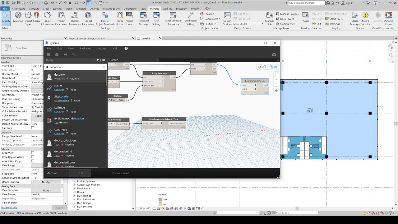The height and width of the screenshot is (224, 398).
Task: Open Global Parameters
Action: coord(88,19)
